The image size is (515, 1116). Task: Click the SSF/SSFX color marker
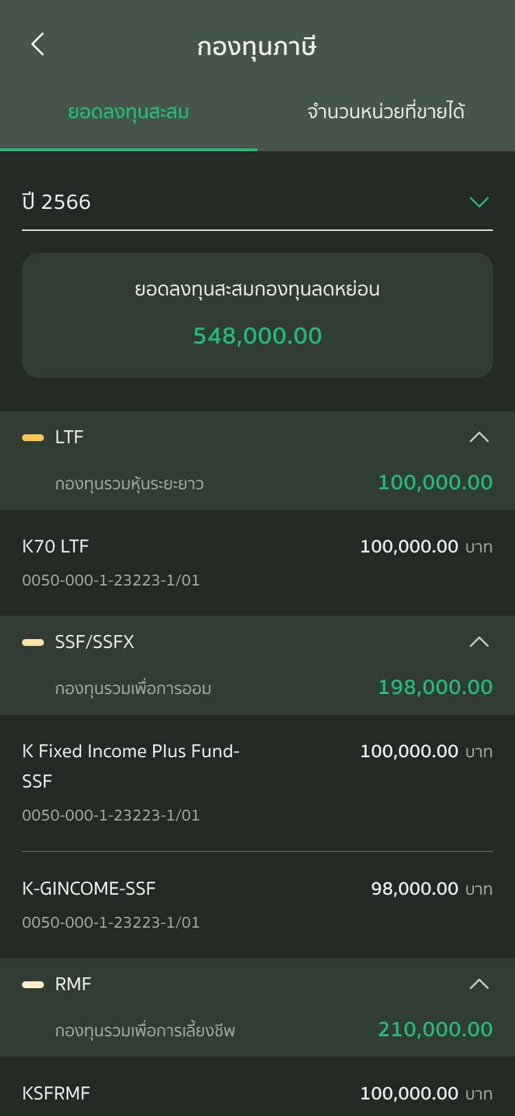pos(33,643)
